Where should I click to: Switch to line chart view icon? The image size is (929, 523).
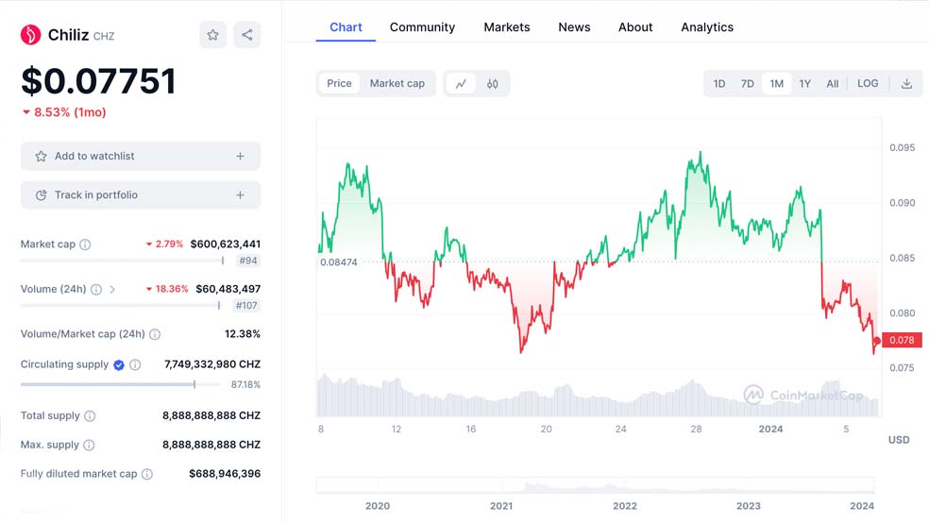tap(461, 83)
